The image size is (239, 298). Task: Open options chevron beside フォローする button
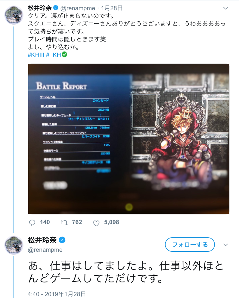tap(225, 245)
